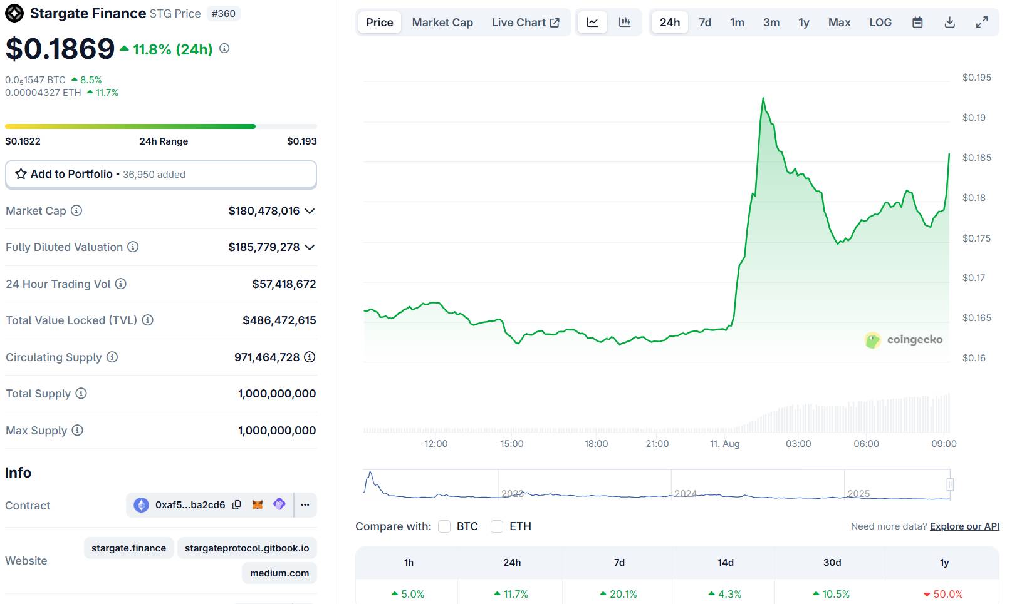
Task: Click the #360 rank badge
Action: 224,13
